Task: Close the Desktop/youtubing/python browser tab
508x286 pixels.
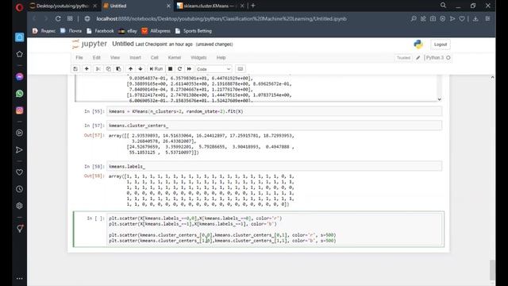Action: 94,6
